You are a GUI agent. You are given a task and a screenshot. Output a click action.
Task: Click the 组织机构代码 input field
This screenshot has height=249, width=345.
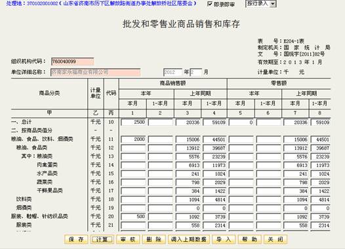[72, 62]
